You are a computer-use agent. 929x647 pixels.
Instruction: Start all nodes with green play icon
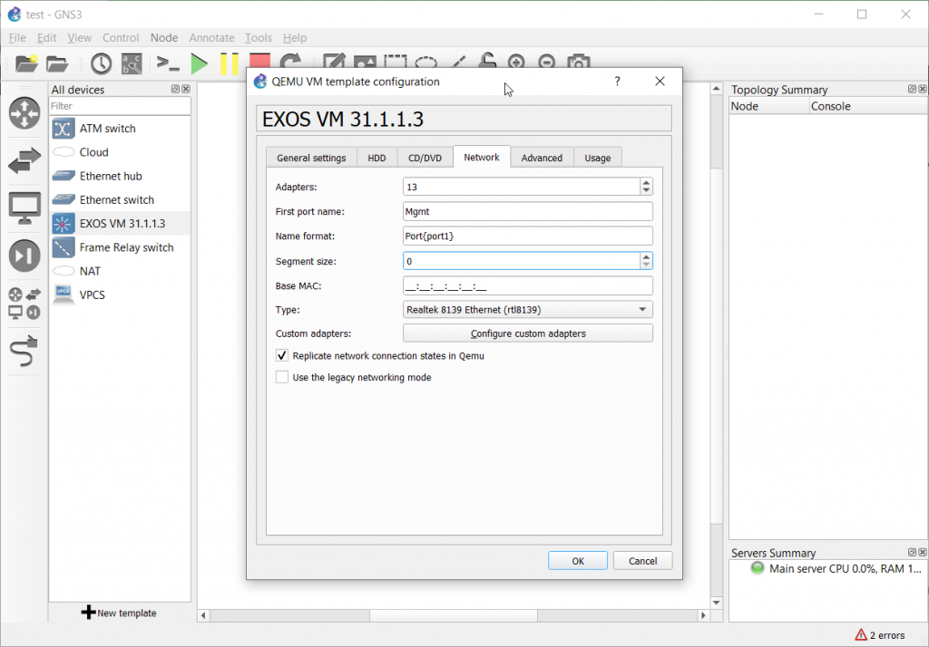click(199, 63)
